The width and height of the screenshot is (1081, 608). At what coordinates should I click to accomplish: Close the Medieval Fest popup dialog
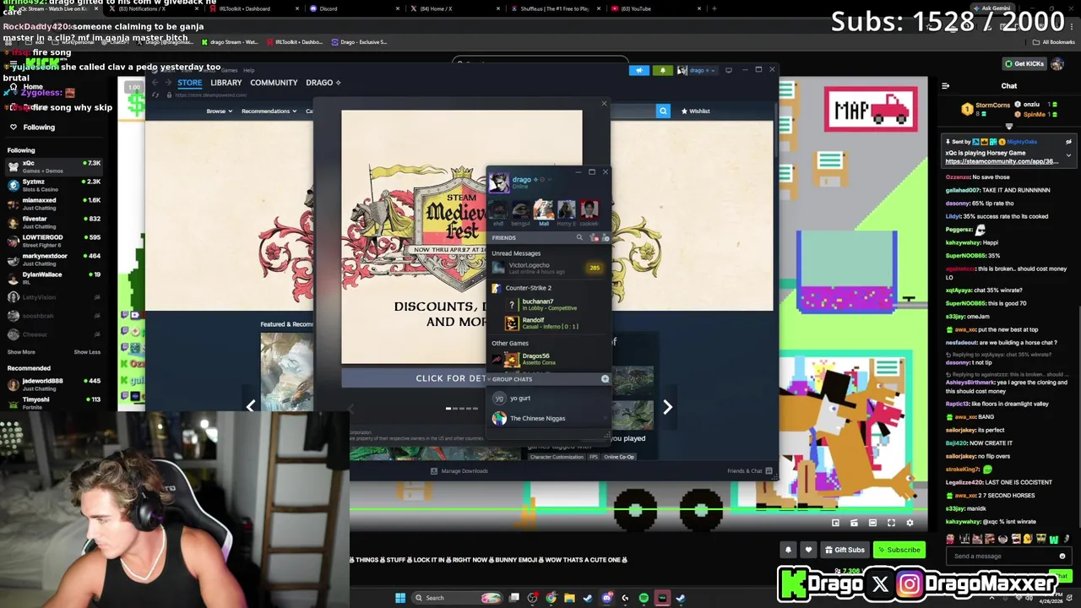[x=604, y=104]
